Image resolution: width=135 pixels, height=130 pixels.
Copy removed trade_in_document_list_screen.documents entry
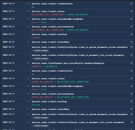(x=132, y=55)
